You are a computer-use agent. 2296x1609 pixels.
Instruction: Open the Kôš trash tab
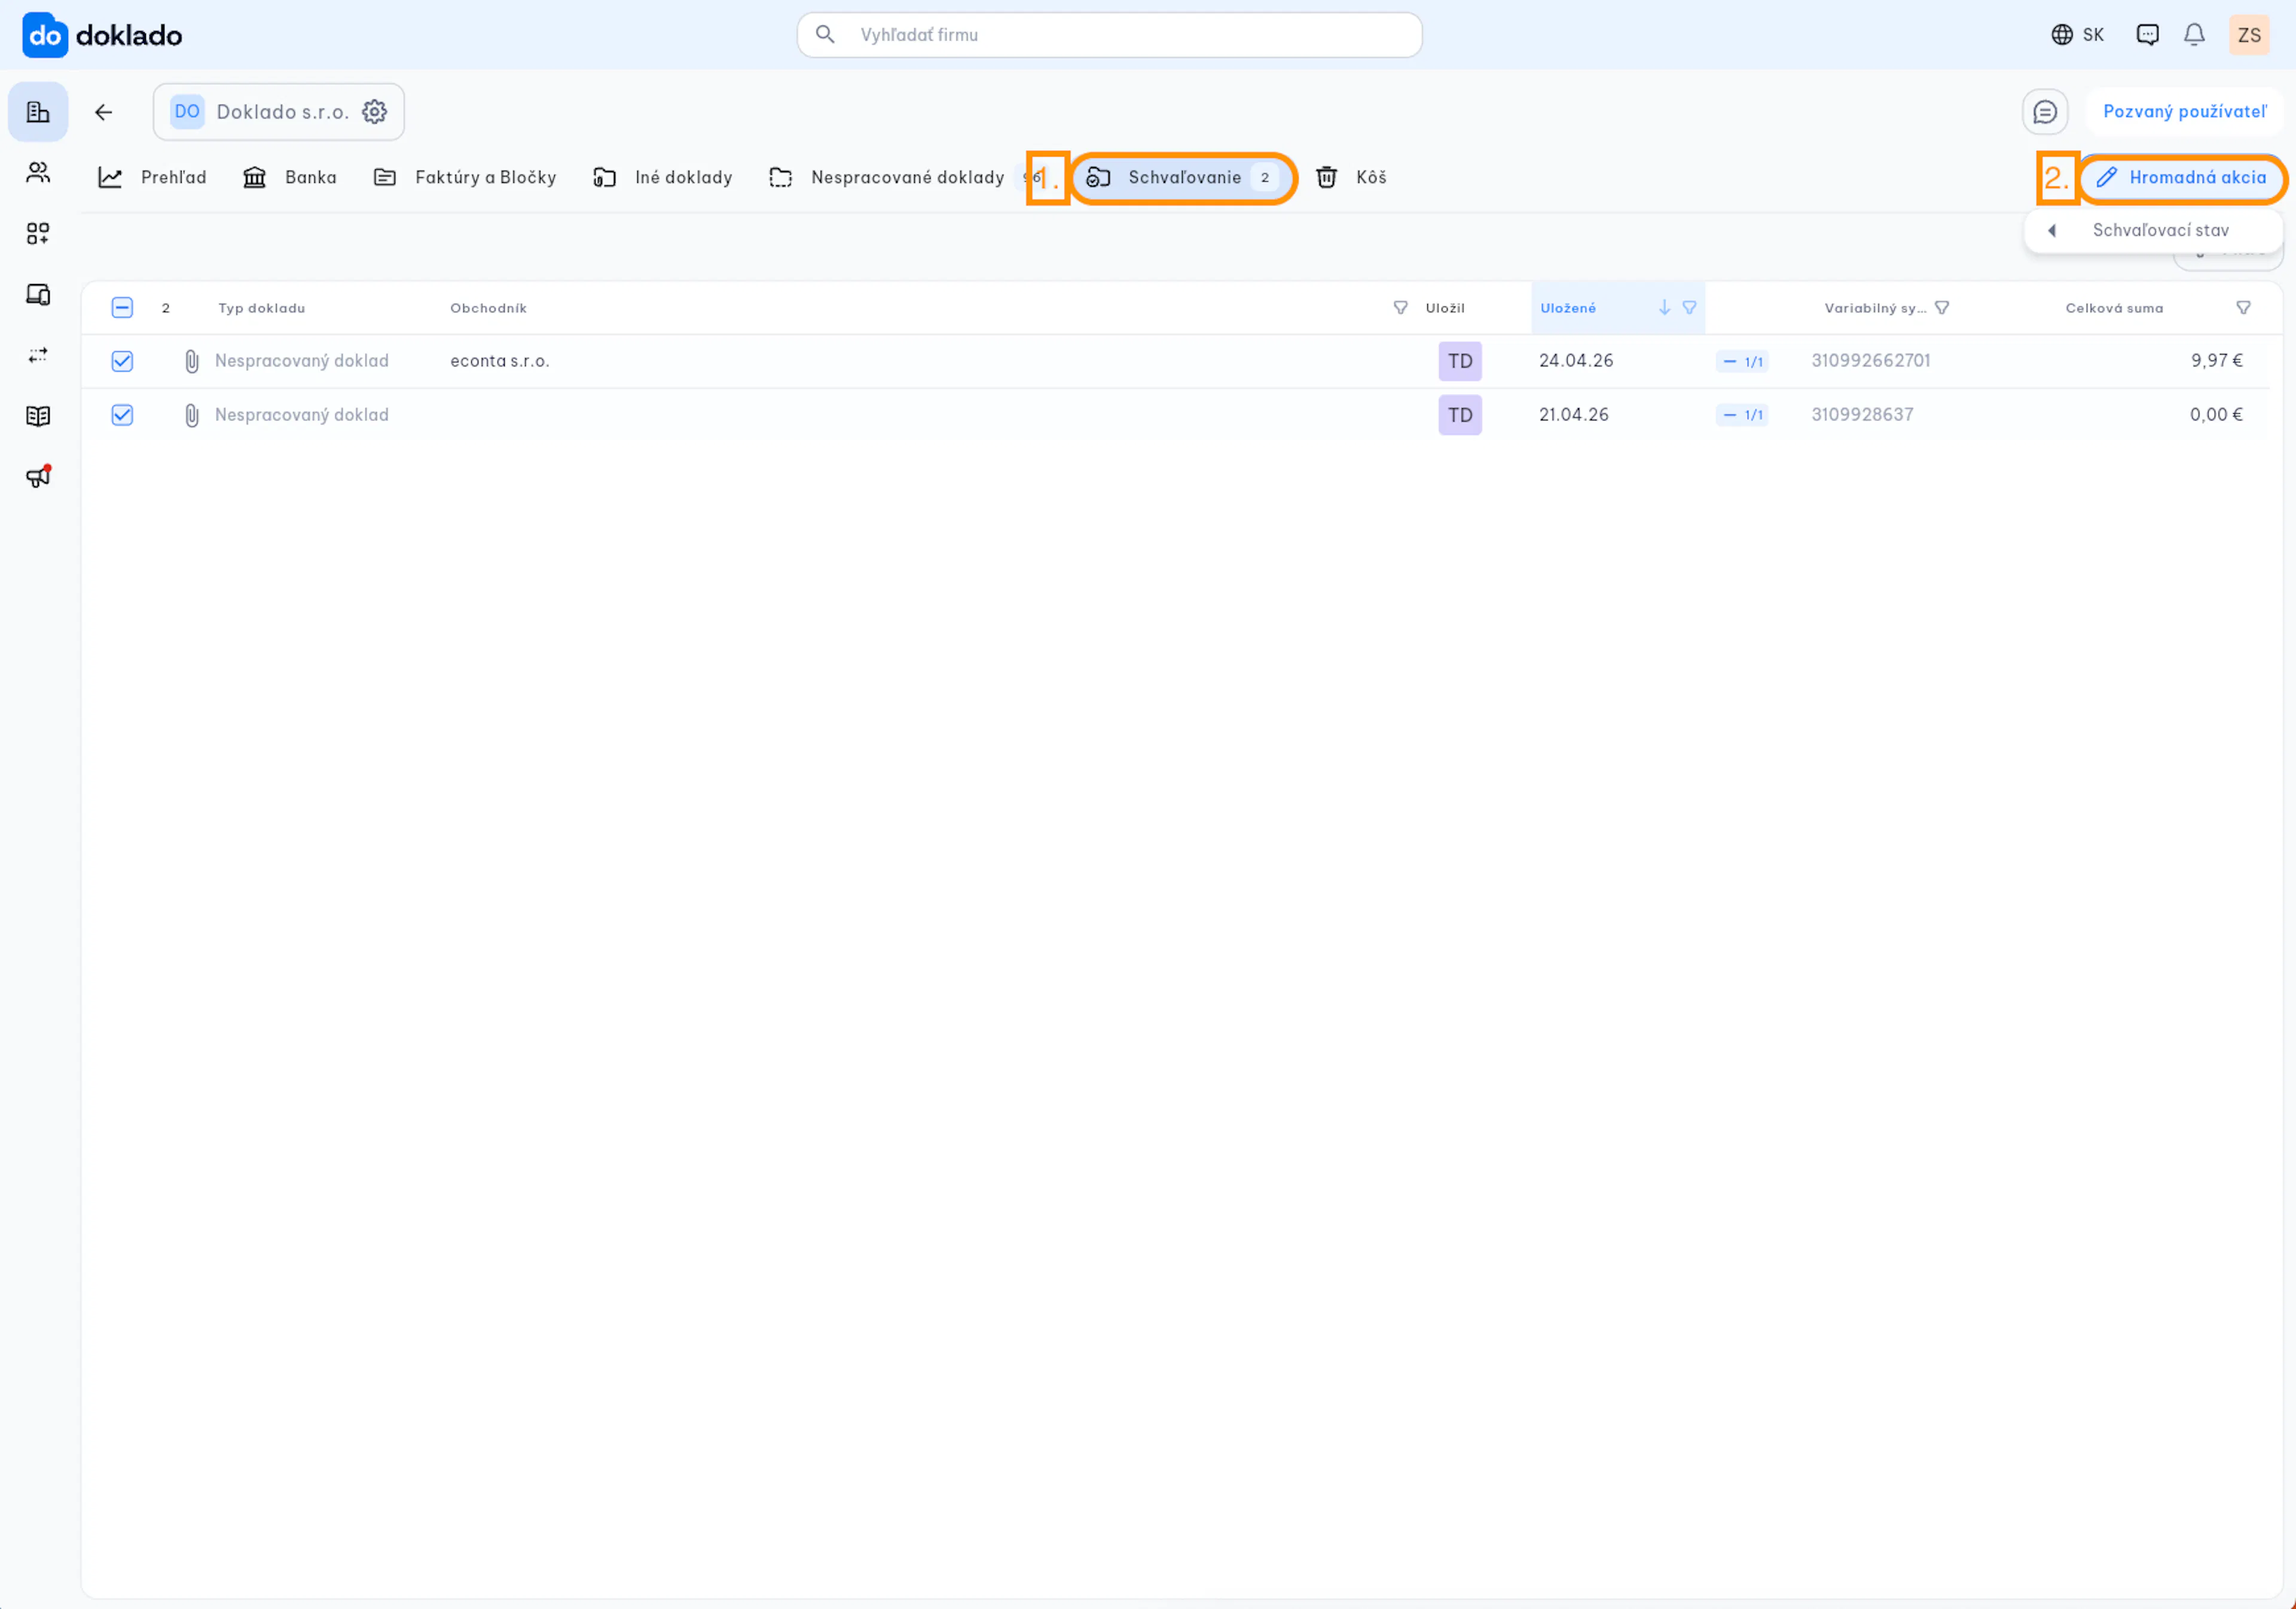click(x=1352, y=178)
